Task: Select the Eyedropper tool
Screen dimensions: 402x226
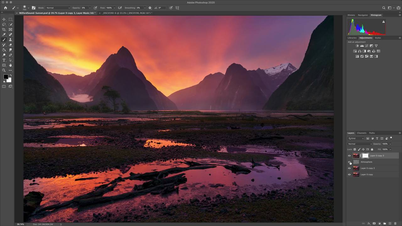Action: coord(4,35)
